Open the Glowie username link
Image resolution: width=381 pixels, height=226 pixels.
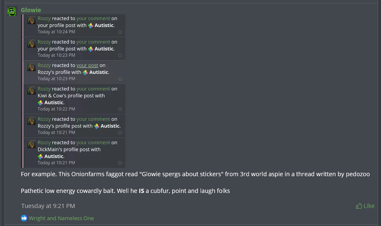(31, 10)
